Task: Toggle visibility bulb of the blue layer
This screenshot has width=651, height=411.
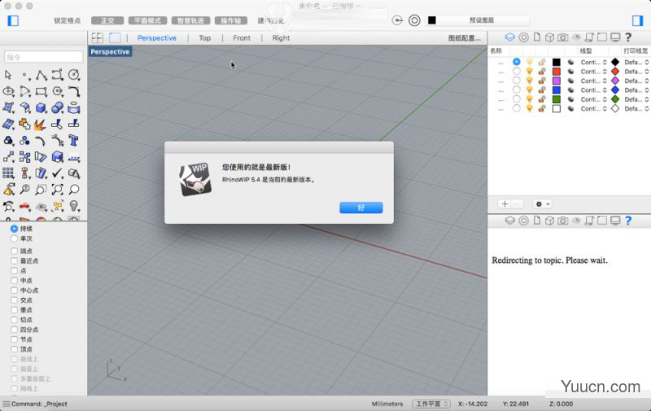Action: tap(530, 90)
